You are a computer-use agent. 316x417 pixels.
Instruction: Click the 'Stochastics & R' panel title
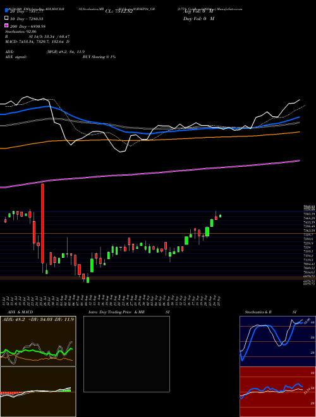pos(258,312)
